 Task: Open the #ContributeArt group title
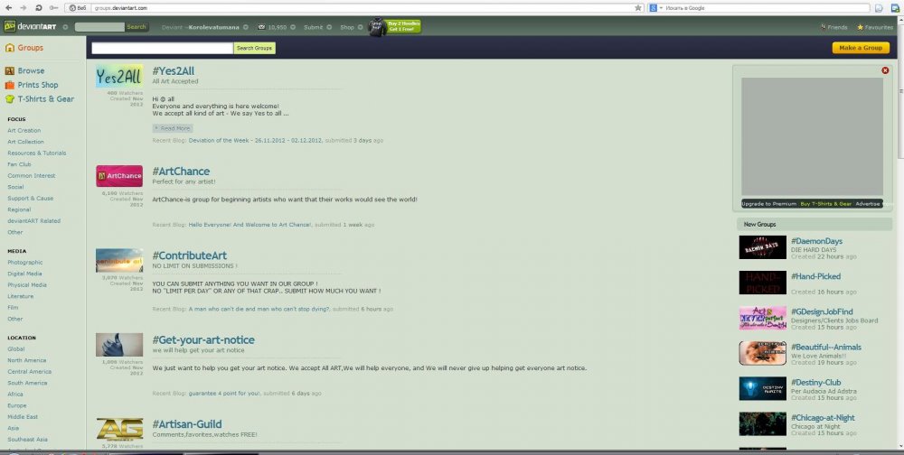tap(190, 255)
